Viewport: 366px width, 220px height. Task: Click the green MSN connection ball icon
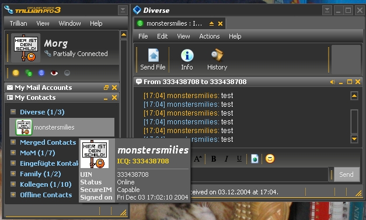point(29,73)
